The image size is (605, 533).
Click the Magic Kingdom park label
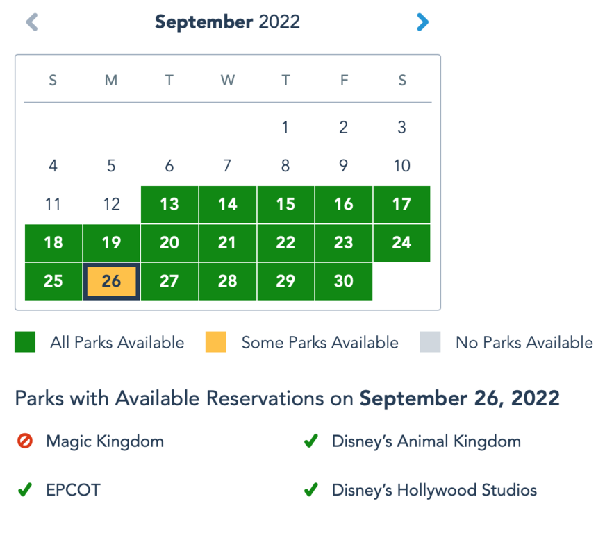click(105, 441)
